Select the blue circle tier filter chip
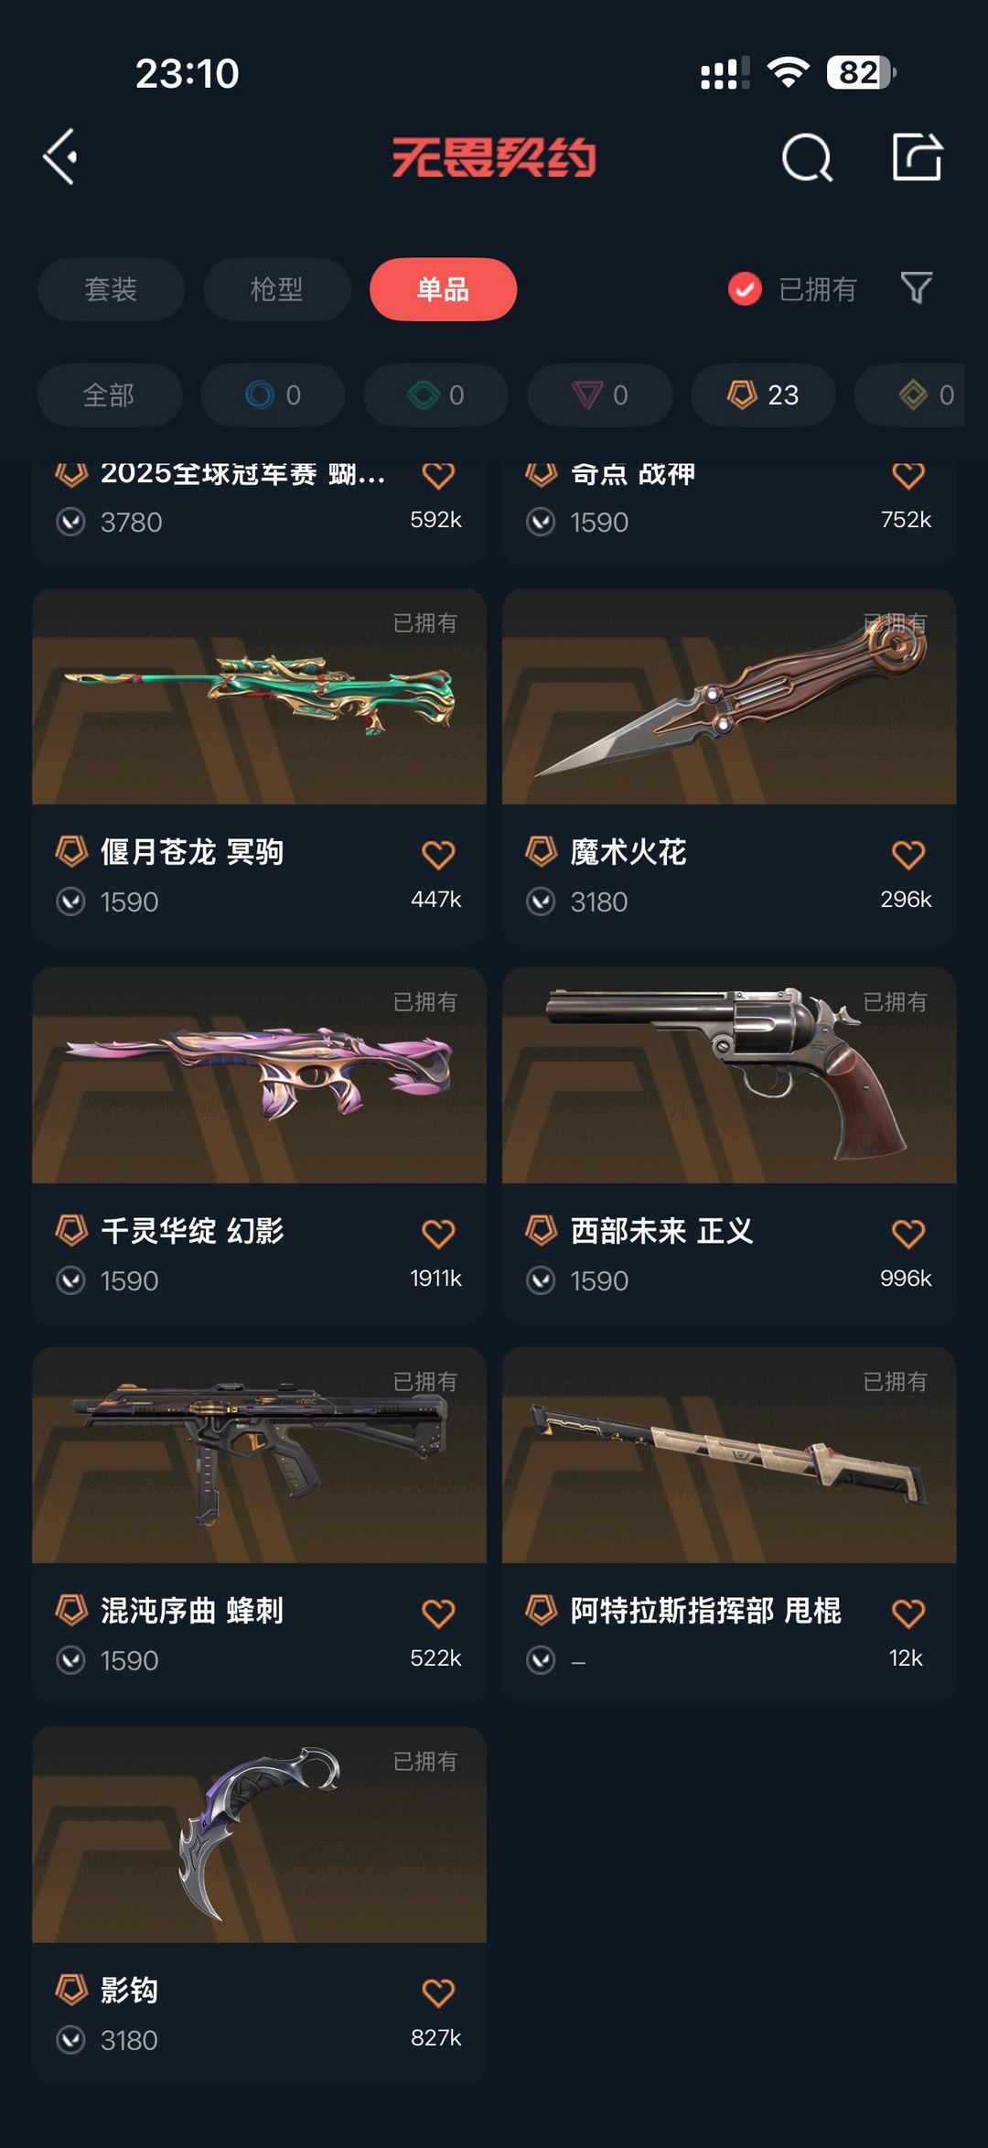988x2148 pixels. (273, 395)
